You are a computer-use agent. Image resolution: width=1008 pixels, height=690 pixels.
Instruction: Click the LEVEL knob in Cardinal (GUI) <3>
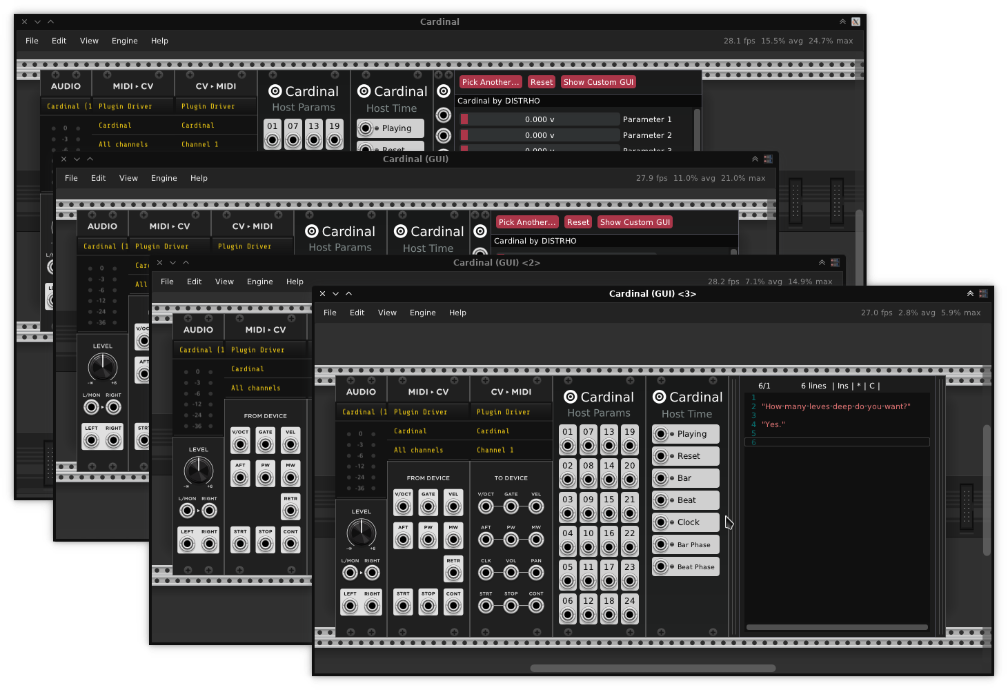361,533
